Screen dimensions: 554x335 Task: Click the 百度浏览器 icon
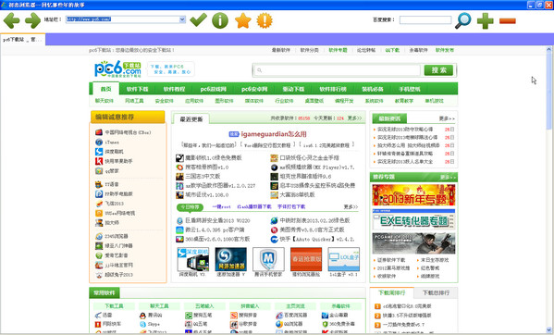(x=279, y=315)
